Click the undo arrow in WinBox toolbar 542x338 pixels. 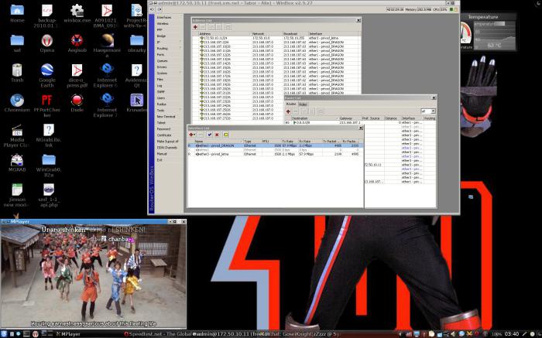(x=153, y=9)
